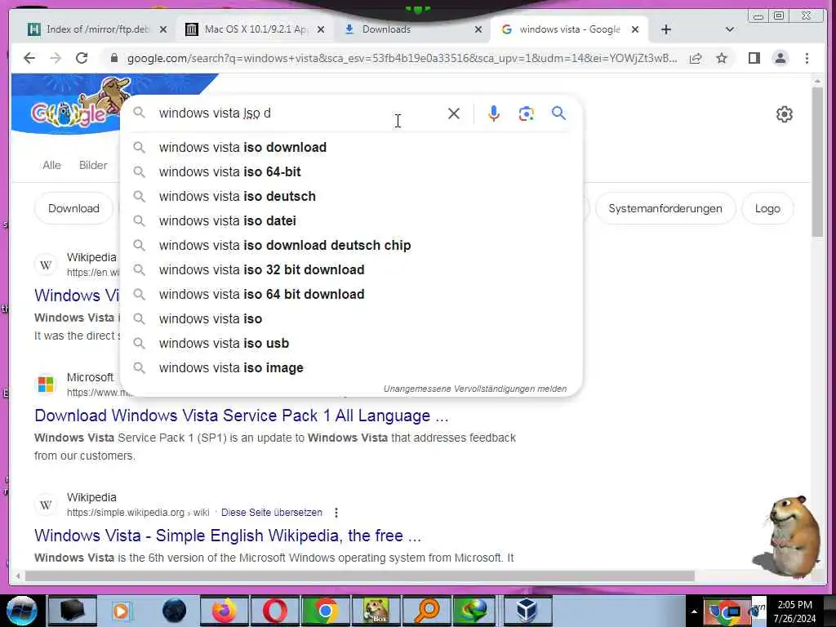Click the address bar URL
The image size is (836, 627).
(x=402, y=58)
